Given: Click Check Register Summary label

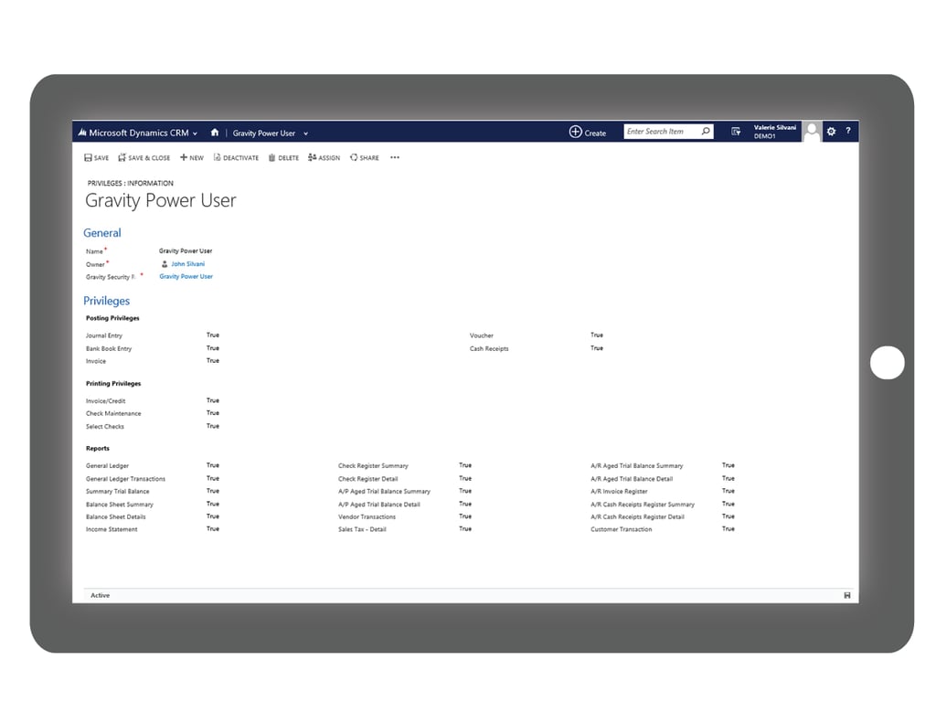Looking at the screenshot, I should click(x=373, y=465).
